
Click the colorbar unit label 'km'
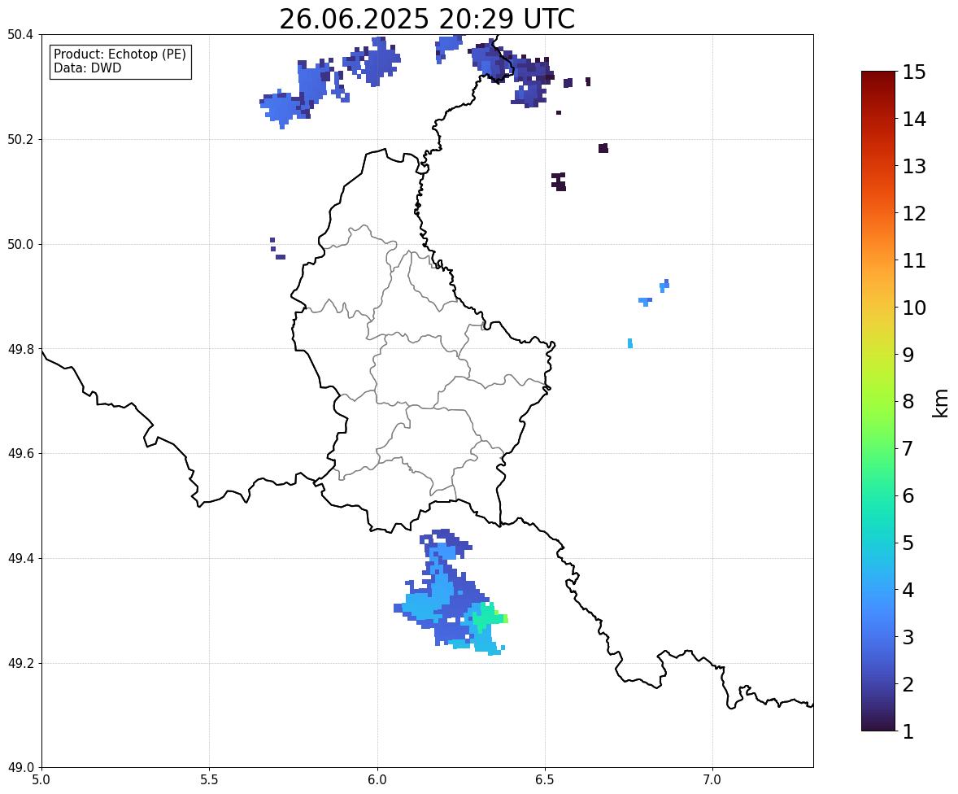coord(939,403)
